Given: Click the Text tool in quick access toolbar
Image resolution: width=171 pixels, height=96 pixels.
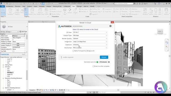Looking at the screenshot, I should [33, 3].
